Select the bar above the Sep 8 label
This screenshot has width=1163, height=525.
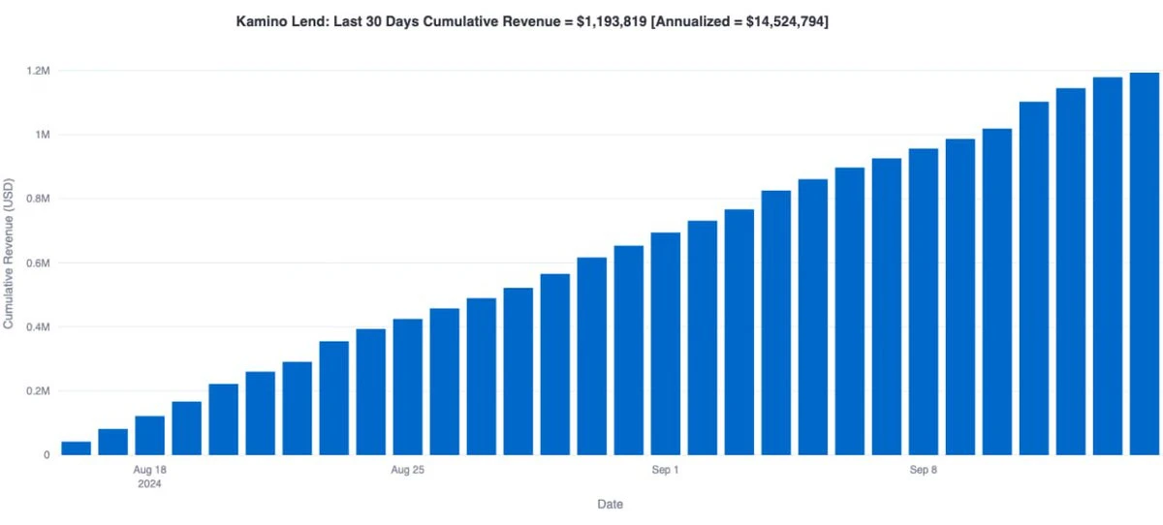click(x=923, y=301)
